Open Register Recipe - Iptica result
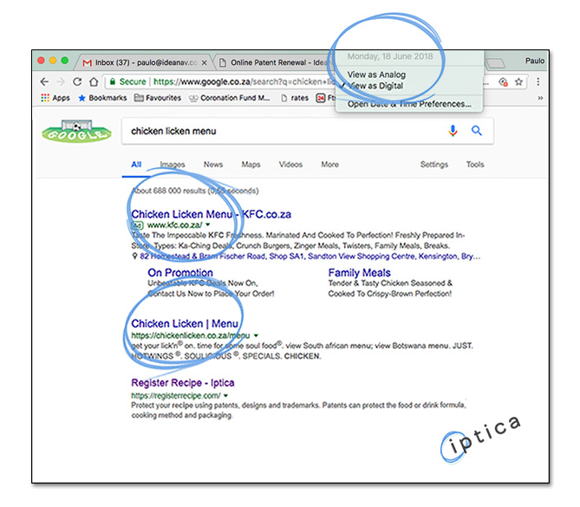Image resolution: width=580 pixels, height=507 pixels. click(183, 383)
